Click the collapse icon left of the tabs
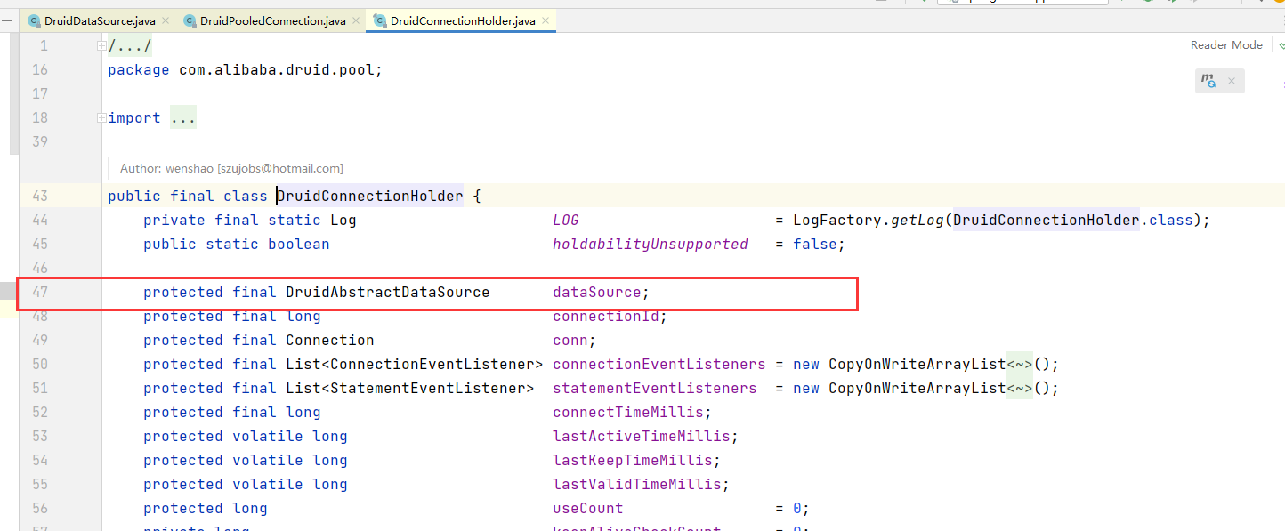Image resolution: width=1285 pixels, height=531 pixels. click(7, 20)
